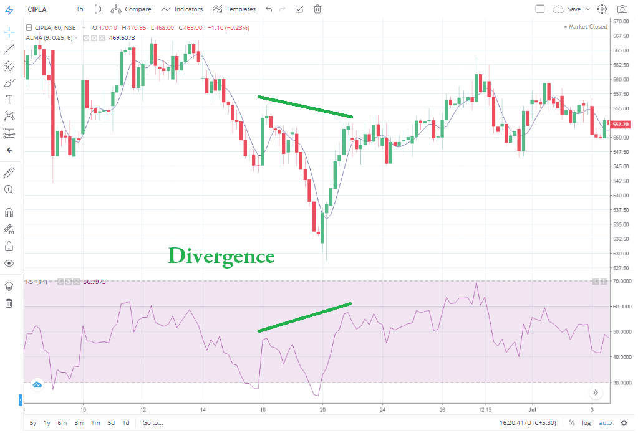
Task: Toggle log scale
Action: (x=586, y=423)
